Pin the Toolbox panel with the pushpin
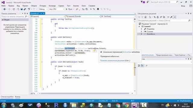Image resolution: width=193 pixels, height=108 pixels. (x=25, y=13)
